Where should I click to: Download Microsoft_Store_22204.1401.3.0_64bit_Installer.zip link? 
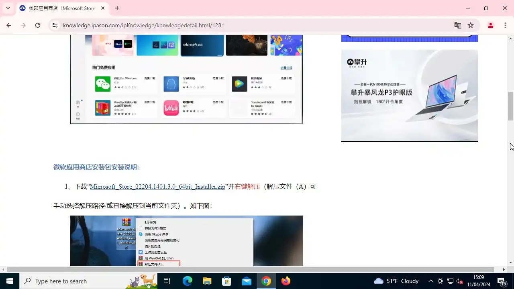pyautogui.click(x=157, y=187)
